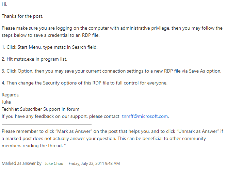Click the "TechNet Subscriber Support in forum" line
The width and height of the screenshot is (226, 170).
(41, 109)
